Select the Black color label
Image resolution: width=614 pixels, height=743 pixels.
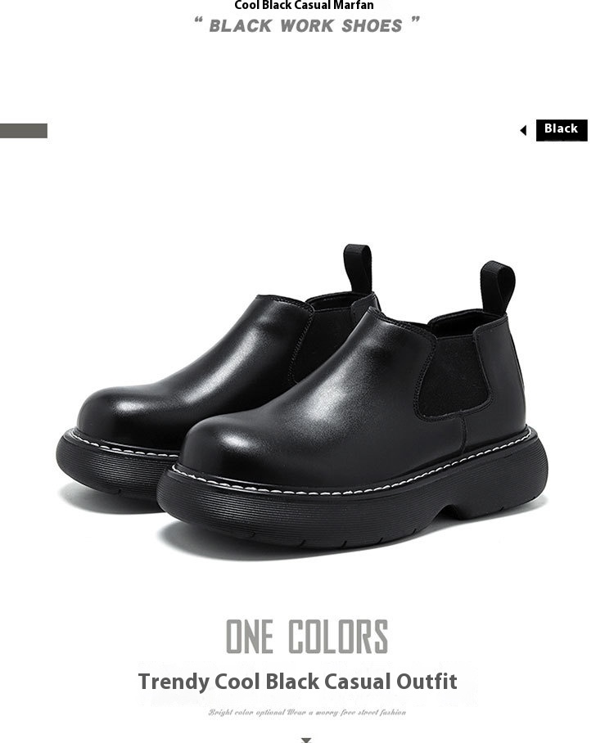tap(562, 130)
